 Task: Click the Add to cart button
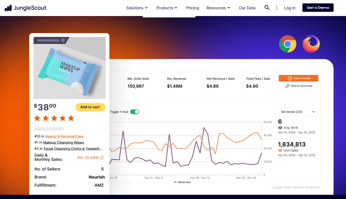click(x=90, y=107)
